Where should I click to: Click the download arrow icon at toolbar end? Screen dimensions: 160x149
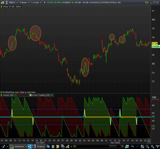click(x=157, y=146)
